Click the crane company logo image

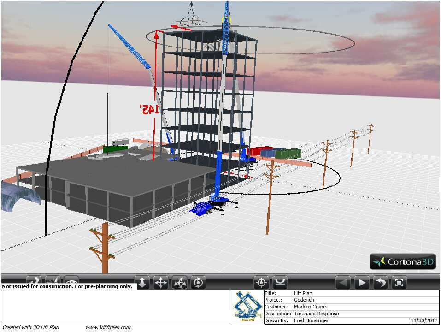(247, 307)
